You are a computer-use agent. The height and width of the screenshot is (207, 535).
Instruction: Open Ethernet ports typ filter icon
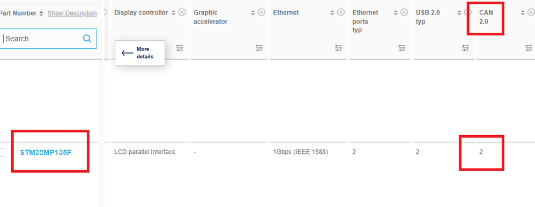(x=402, y=48)
